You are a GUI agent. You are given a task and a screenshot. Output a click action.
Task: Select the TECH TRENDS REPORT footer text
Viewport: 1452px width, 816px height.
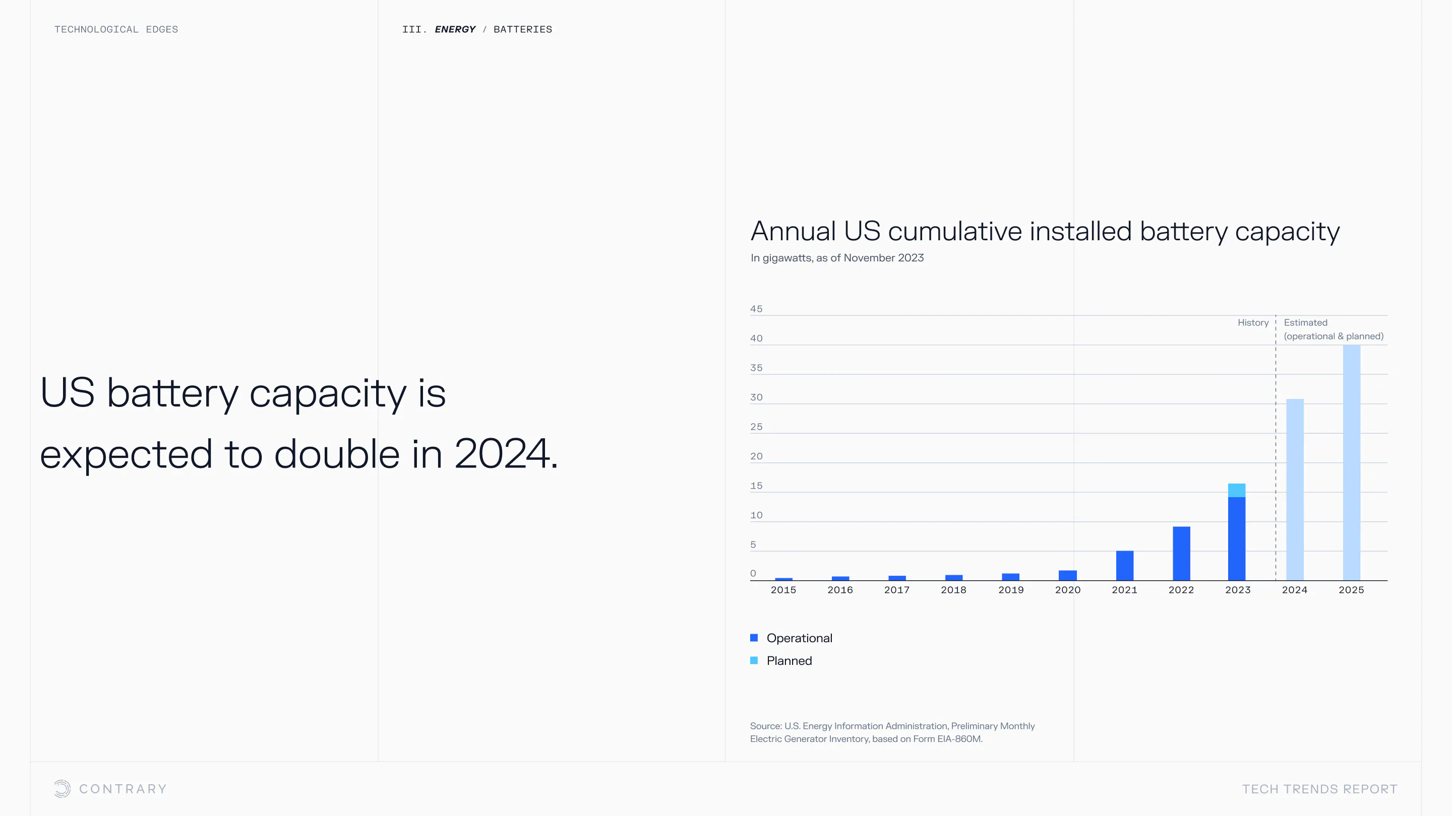click(1319, 788)
